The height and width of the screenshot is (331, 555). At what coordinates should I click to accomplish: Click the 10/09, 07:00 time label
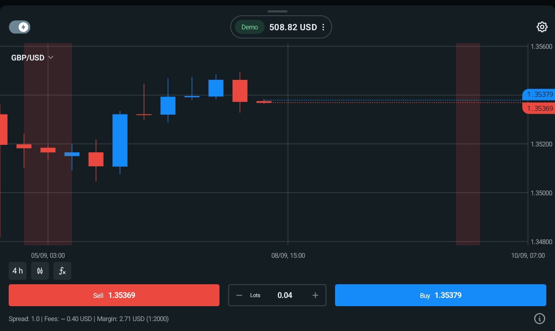pos(528,256)
